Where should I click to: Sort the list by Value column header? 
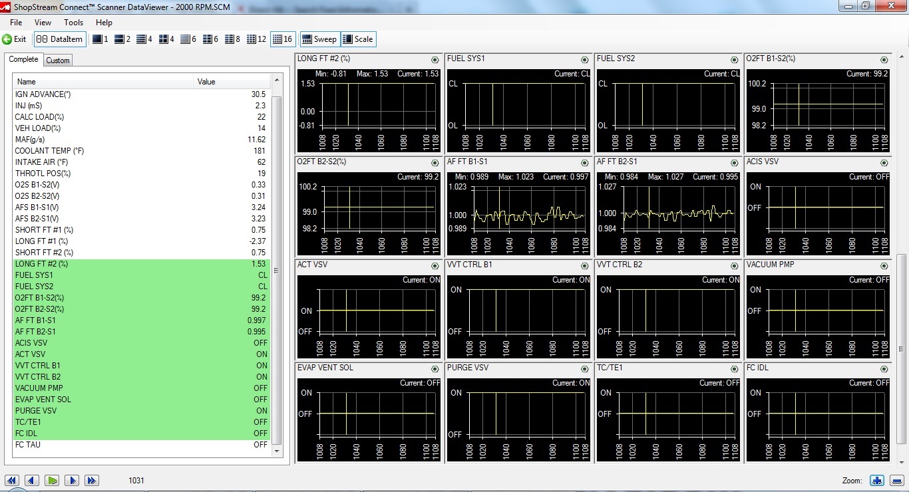pos(233,82)
